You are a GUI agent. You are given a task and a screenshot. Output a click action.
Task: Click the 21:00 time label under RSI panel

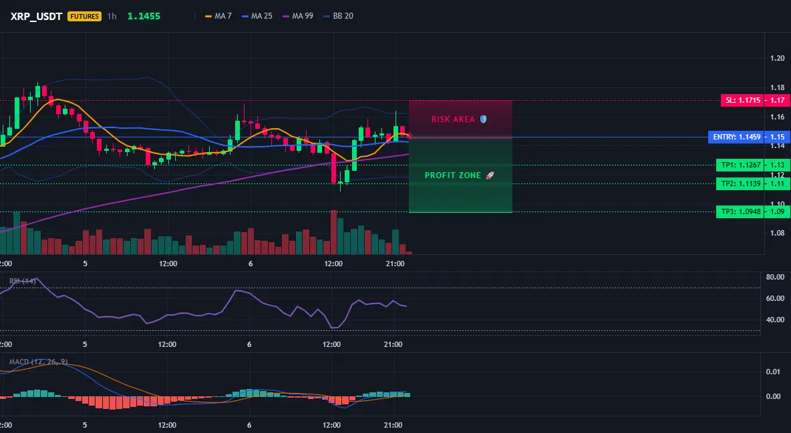[393, 344]
